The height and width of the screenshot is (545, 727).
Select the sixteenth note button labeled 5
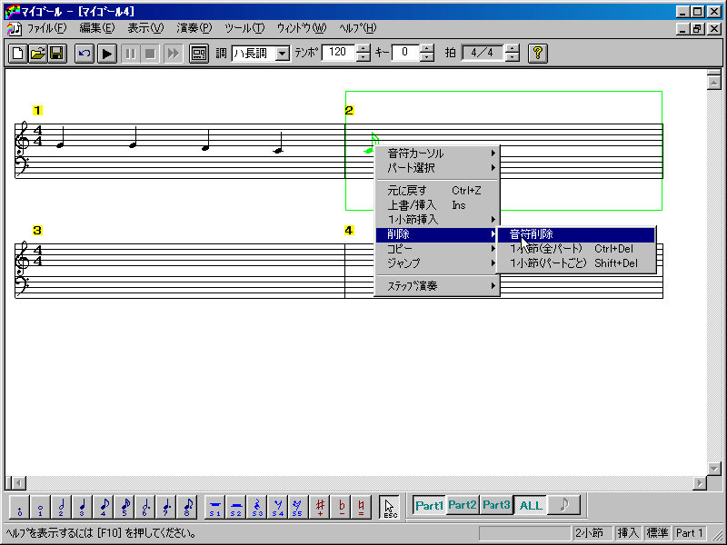pos(124,507)
